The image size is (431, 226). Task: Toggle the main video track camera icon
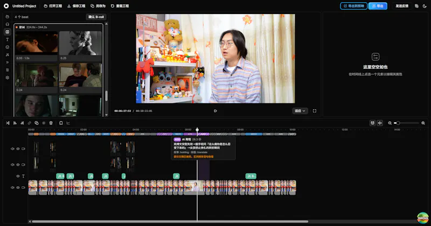pyautogui.click(x=23, y=188)
